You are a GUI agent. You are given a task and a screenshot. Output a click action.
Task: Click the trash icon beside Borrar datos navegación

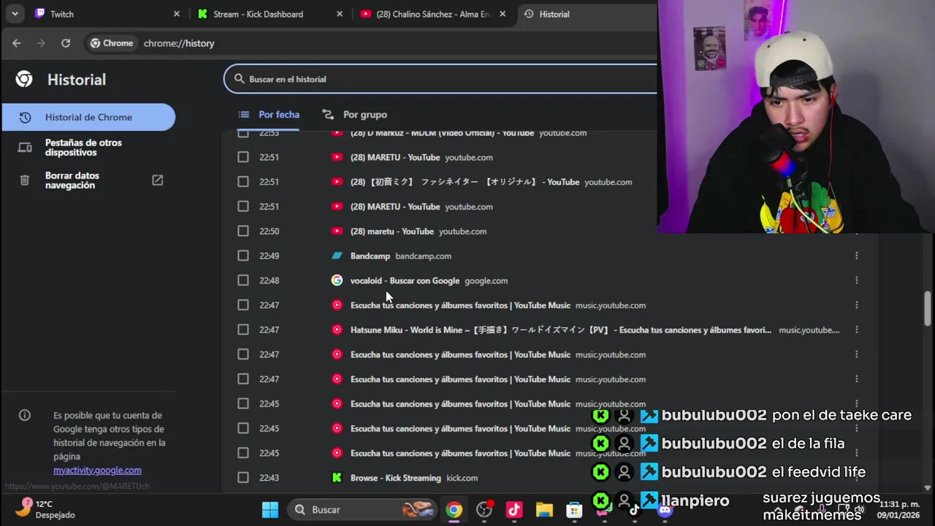[x=25, y=180]
